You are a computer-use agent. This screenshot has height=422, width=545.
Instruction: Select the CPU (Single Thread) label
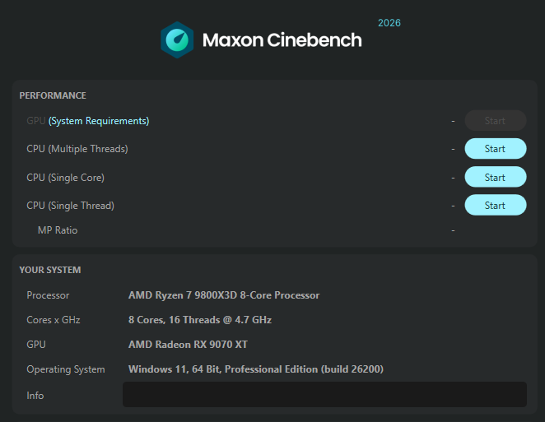70,206
